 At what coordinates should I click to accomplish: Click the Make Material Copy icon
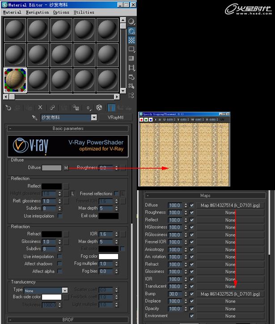[52, 108]
